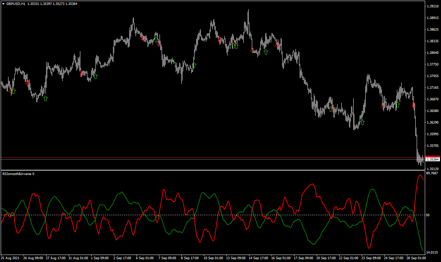The height and width of the screenshot is (262, 441).
Task: Select the red RSI line's final peak
Action: point(420,175)
